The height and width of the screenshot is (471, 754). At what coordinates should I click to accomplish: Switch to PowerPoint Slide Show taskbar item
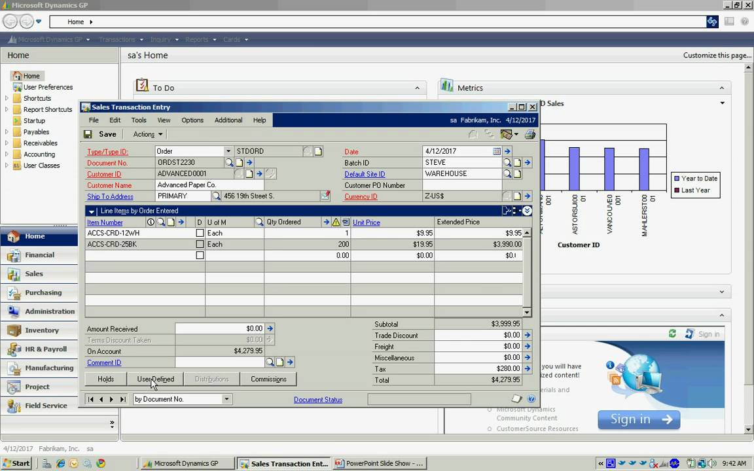tap(380, 463)
